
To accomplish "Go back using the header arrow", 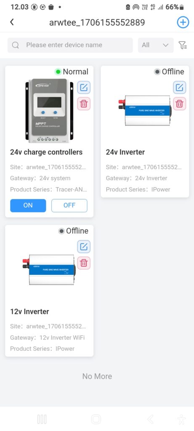I will coord(12,22).
